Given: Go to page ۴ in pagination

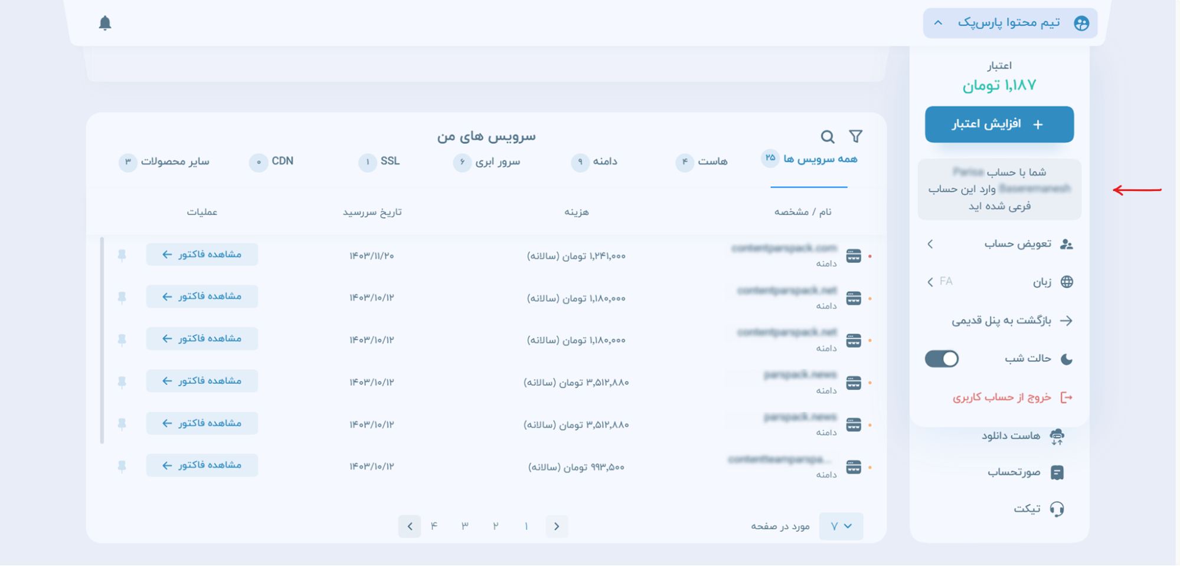Looking at the screenshot, I should pos(434,526).
